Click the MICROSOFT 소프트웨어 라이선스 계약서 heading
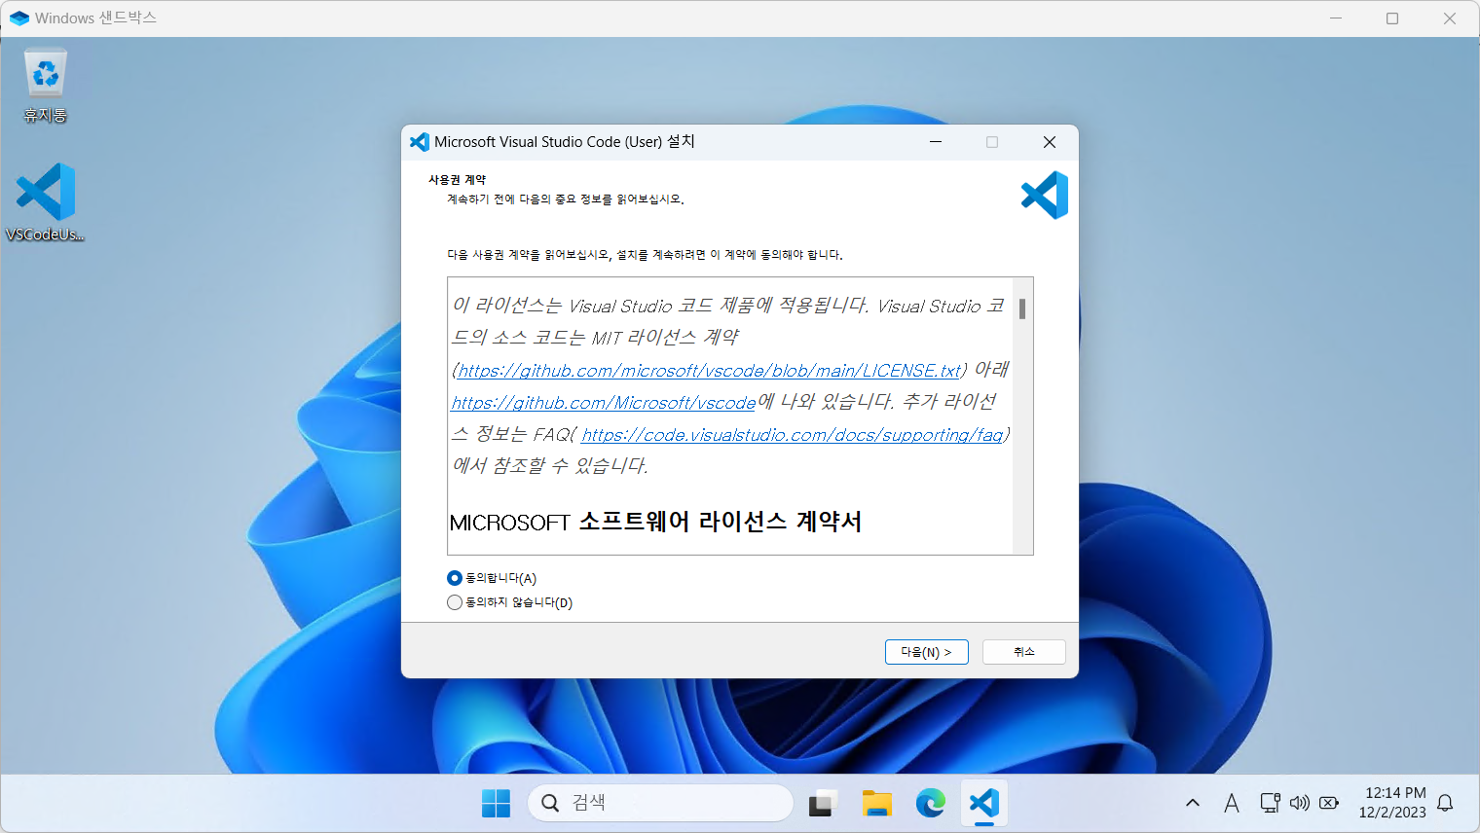Viewport: 1480px width, 833px height. click(655, 523)
